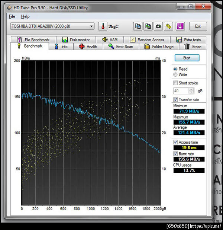
Task: Click the Average 121.4 MB/s value
Action: [189, 133]
